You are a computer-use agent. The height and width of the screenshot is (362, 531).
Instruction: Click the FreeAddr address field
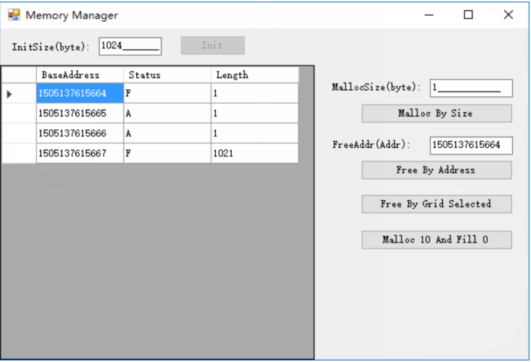pos(471,145)
